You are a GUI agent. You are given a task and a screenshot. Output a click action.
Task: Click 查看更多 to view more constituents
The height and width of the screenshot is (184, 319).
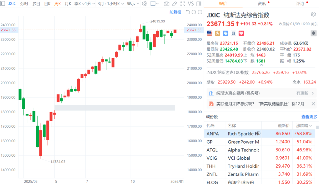coord(309,117)
